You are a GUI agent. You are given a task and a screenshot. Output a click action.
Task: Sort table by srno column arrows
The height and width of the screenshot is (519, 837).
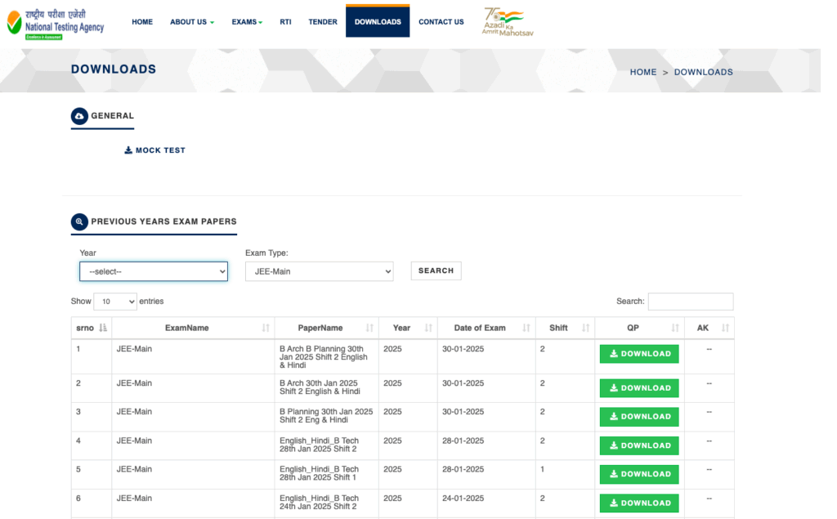pyautogui.click(x=102, y=328)
